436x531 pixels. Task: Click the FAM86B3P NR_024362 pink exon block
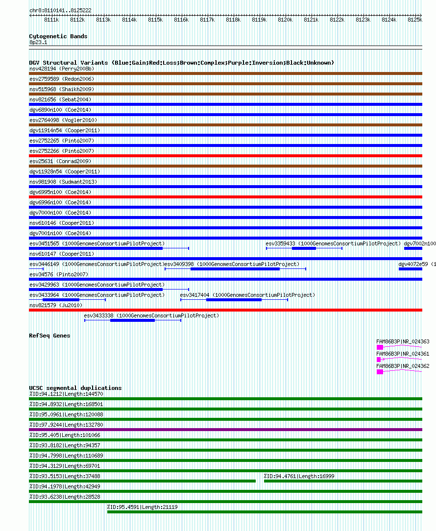click(380, 371)
